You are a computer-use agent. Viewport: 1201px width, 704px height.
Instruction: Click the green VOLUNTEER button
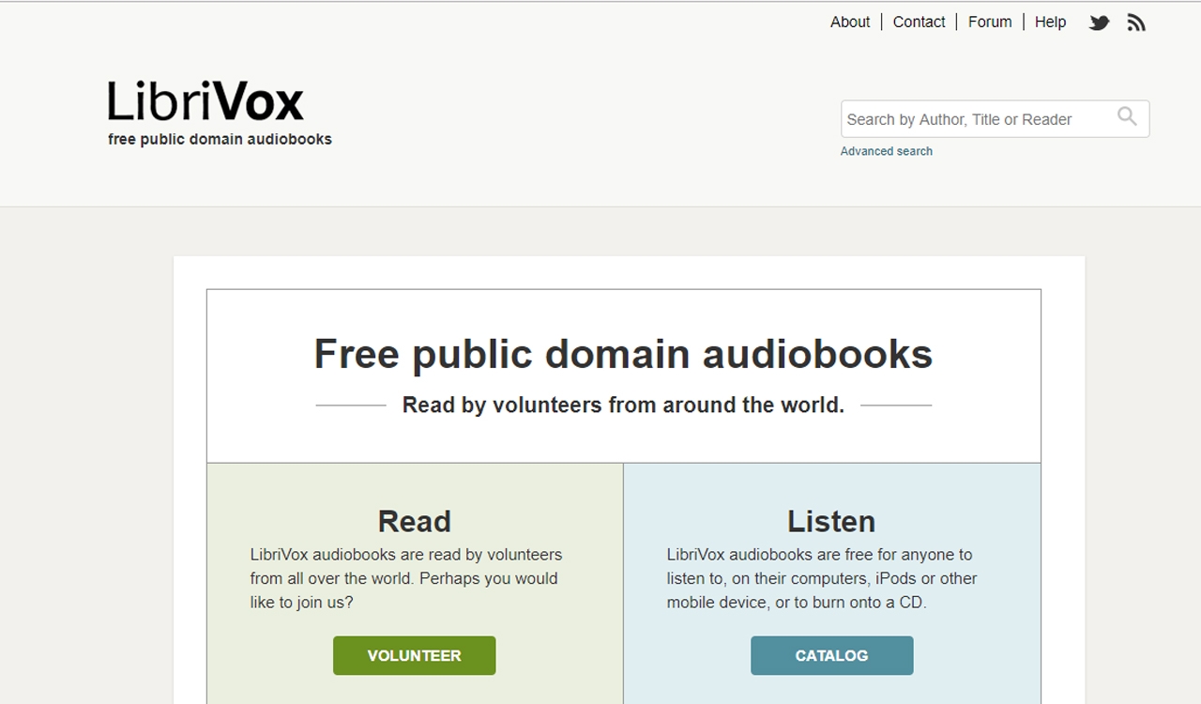(415, 655)
